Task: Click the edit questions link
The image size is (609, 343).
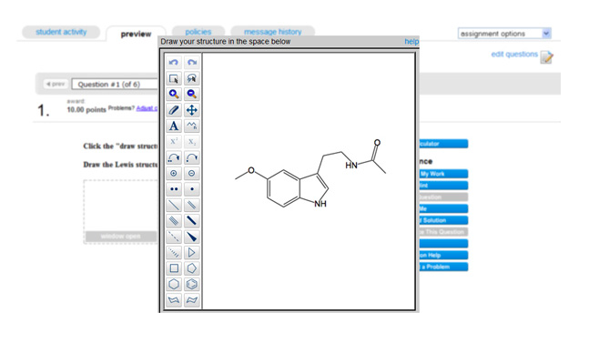Action: click(514, 55)
